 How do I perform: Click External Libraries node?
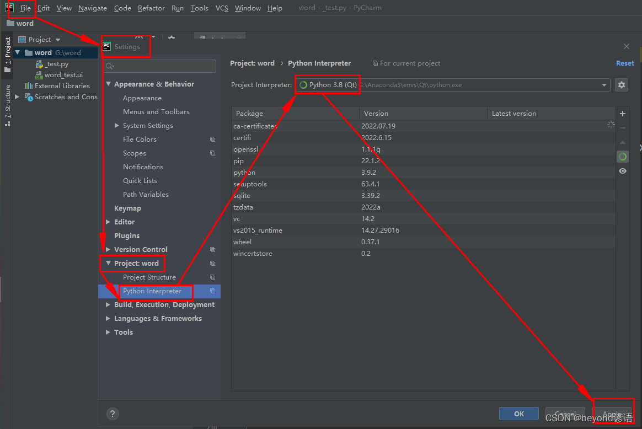pos(57,86)
